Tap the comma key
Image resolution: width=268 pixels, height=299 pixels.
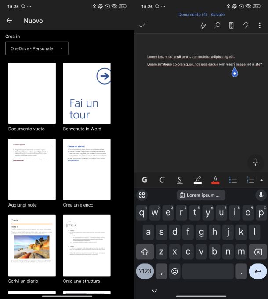pyautogui.click(x=162, y=271)
